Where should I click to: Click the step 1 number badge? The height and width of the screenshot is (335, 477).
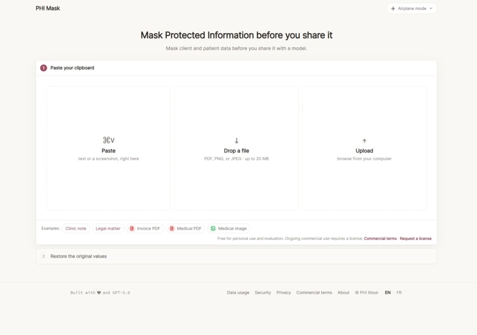(x=44, y=68)
